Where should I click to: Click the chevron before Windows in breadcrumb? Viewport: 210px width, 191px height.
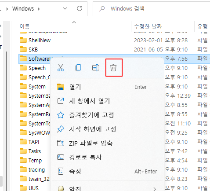coord(7,9)
